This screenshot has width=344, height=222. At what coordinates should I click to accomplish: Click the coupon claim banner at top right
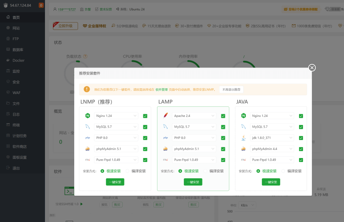coord(301,9)
